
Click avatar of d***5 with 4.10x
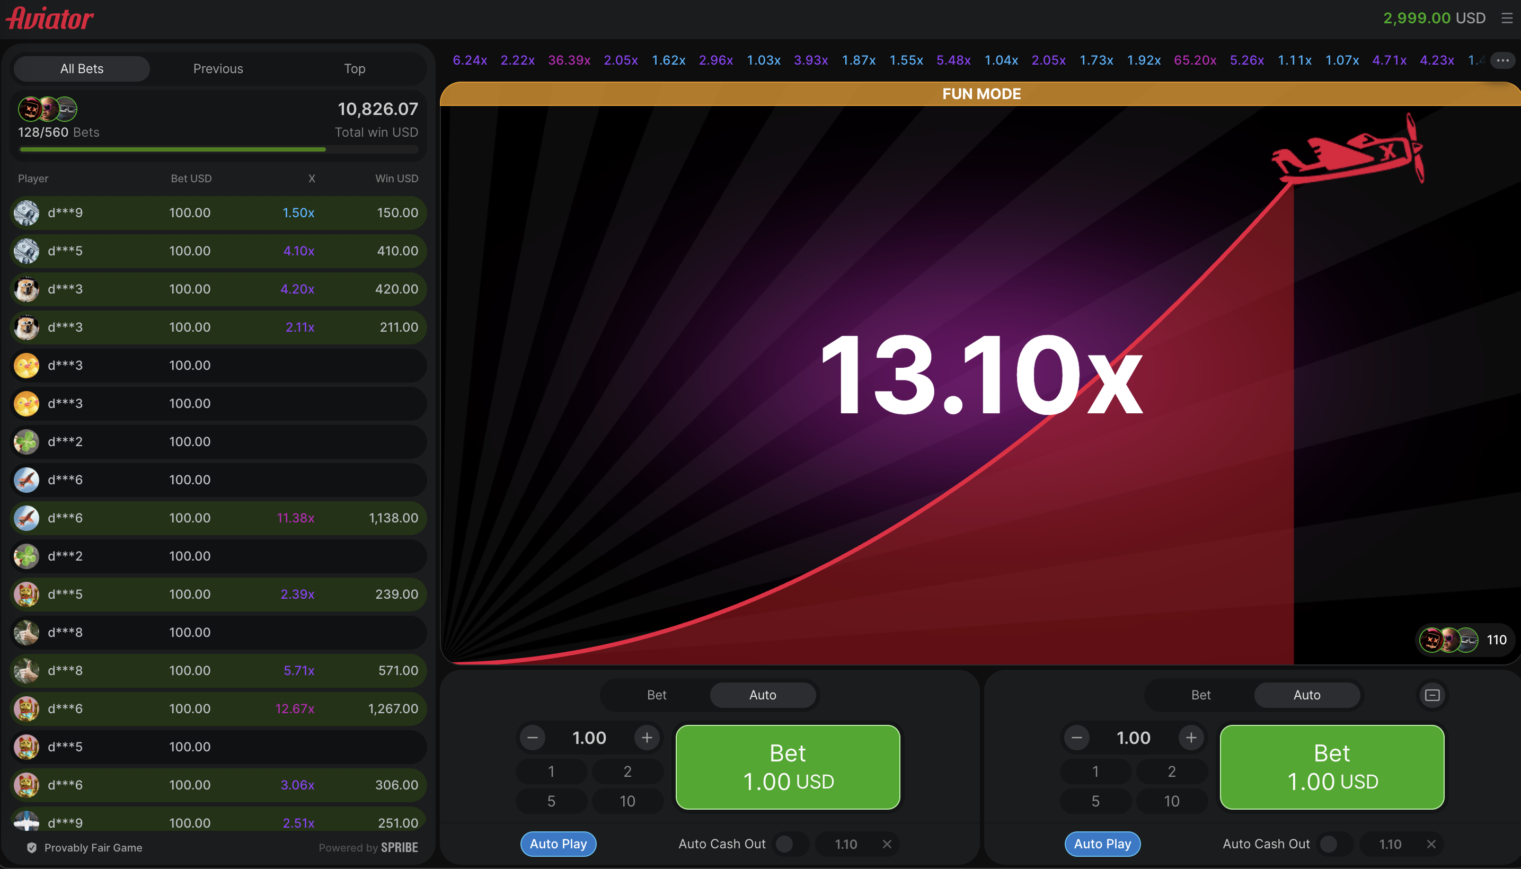26,251
